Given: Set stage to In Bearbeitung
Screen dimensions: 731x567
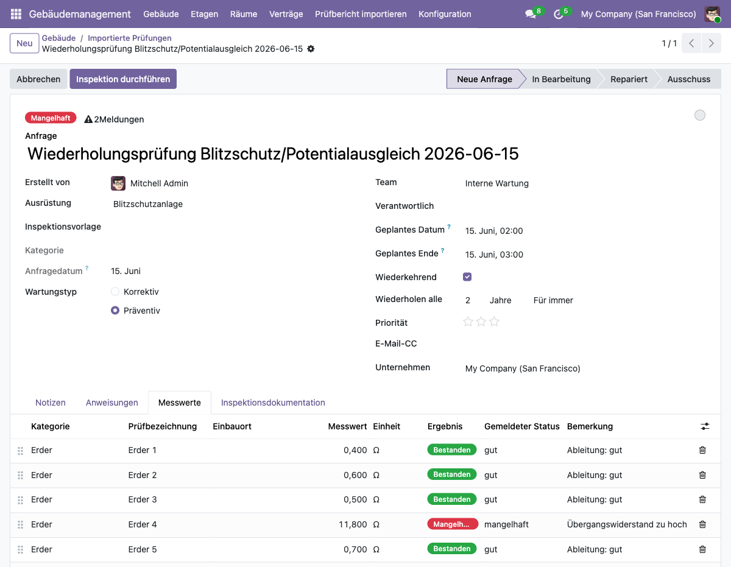Looking at the screenshot, I should [x=561, y=79].
